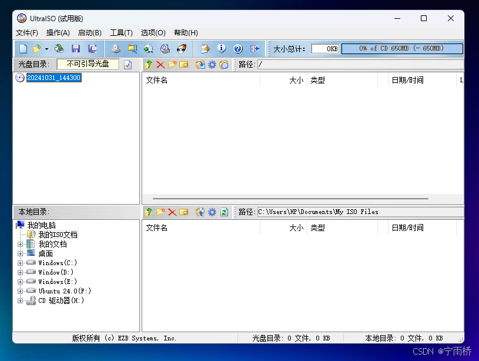The image size is (479, 361).
Task: Click red X Delete in the disc pane toolbar
Action: click(x=160, y=65)
